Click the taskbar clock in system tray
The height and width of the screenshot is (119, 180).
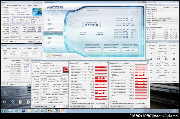coord(175,111)
